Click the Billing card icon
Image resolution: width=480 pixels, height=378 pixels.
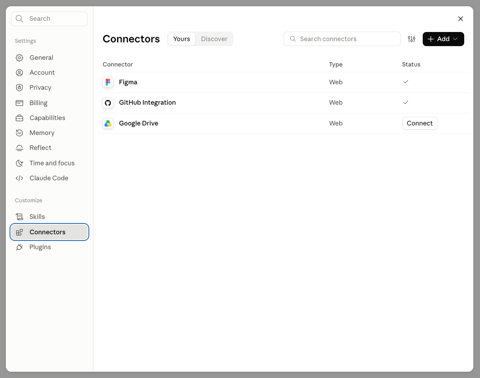[x=19, y=103]
